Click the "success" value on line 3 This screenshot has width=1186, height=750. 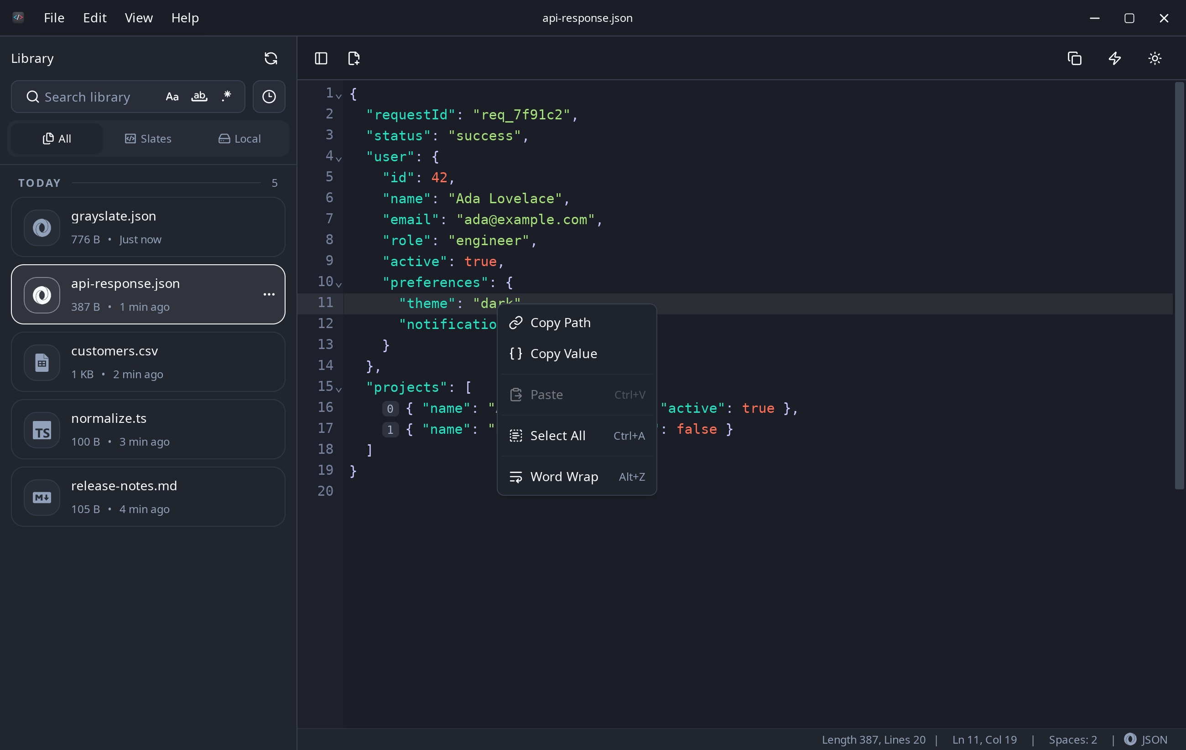[484, 136]
